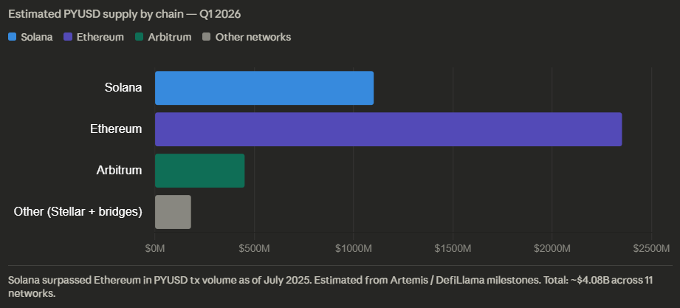Viewport: 680px width, 308px height.
Task: Click the Other (Stellar + bridges) axis label
Action: [x=78, y=212]
